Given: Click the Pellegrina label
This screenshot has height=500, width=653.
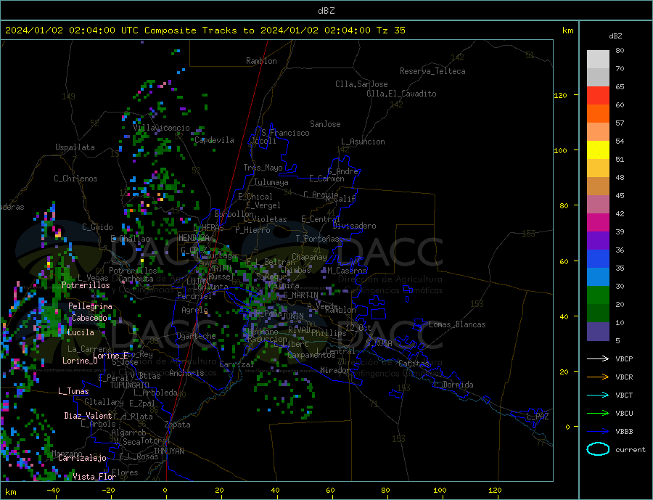Looking at the screenshot, I should tap(91, 306).
